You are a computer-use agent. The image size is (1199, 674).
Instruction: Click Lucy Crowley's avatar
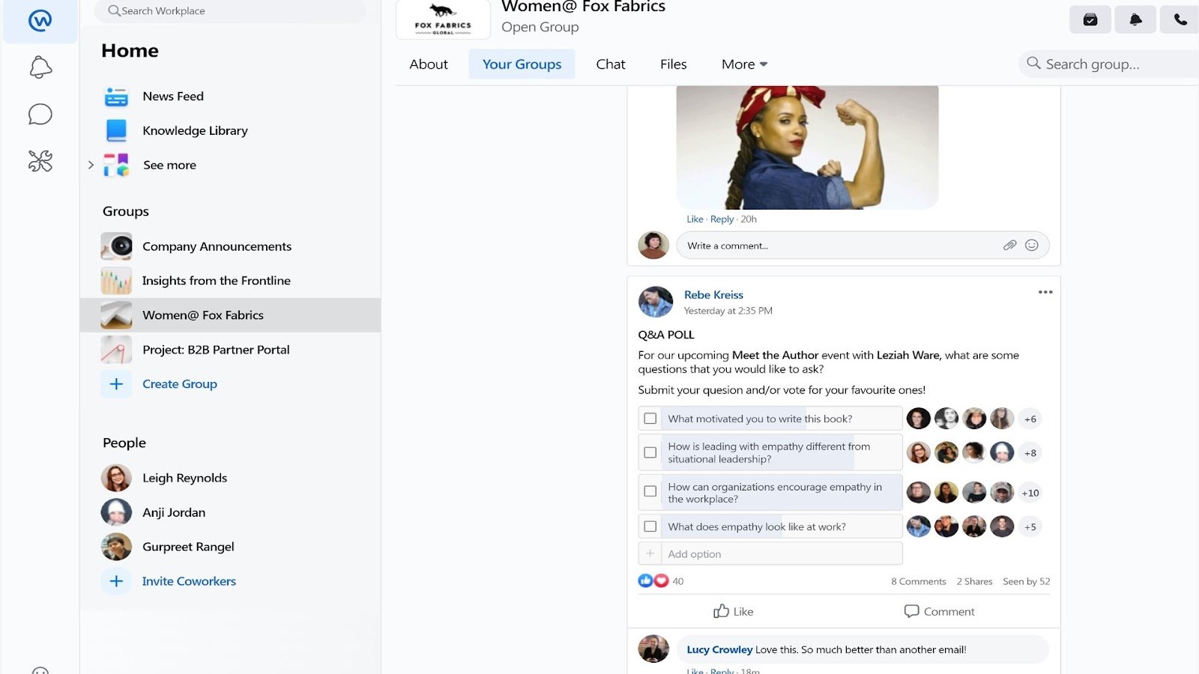(653, 649)
